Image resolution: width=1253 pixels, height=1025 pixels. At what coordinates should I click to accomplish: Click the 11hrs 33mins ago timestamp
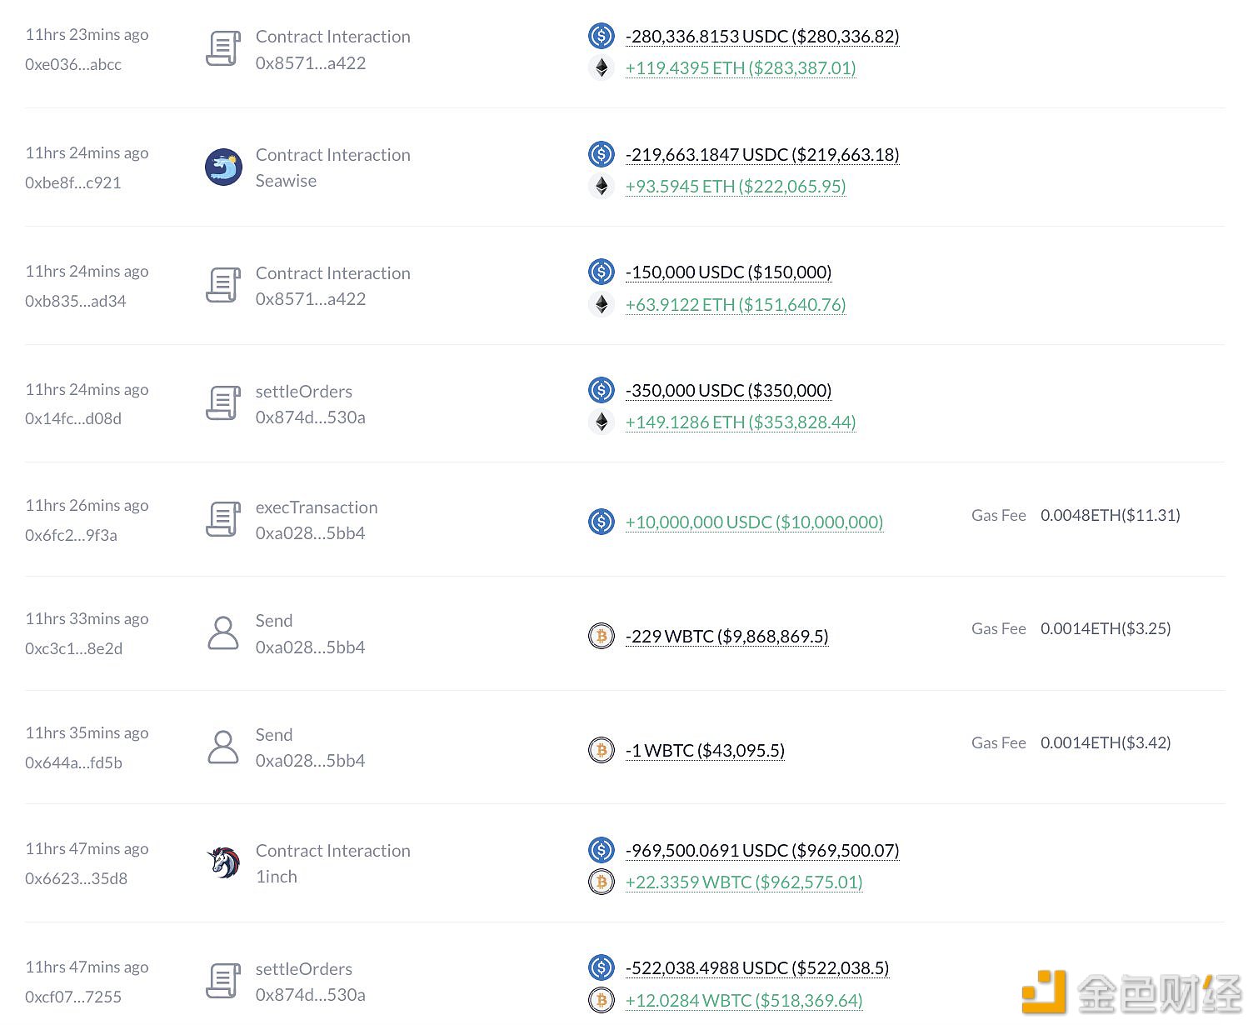pyautogui.click(x=87, y=619)
